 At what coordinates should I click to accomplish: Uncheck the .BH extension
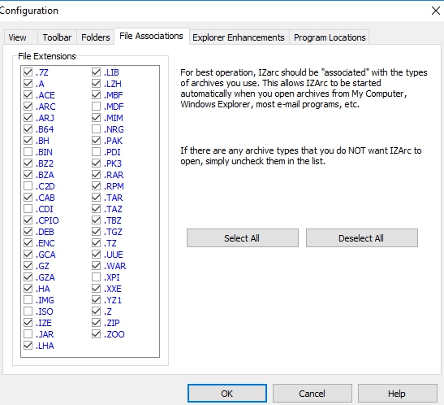pos(28,141)
